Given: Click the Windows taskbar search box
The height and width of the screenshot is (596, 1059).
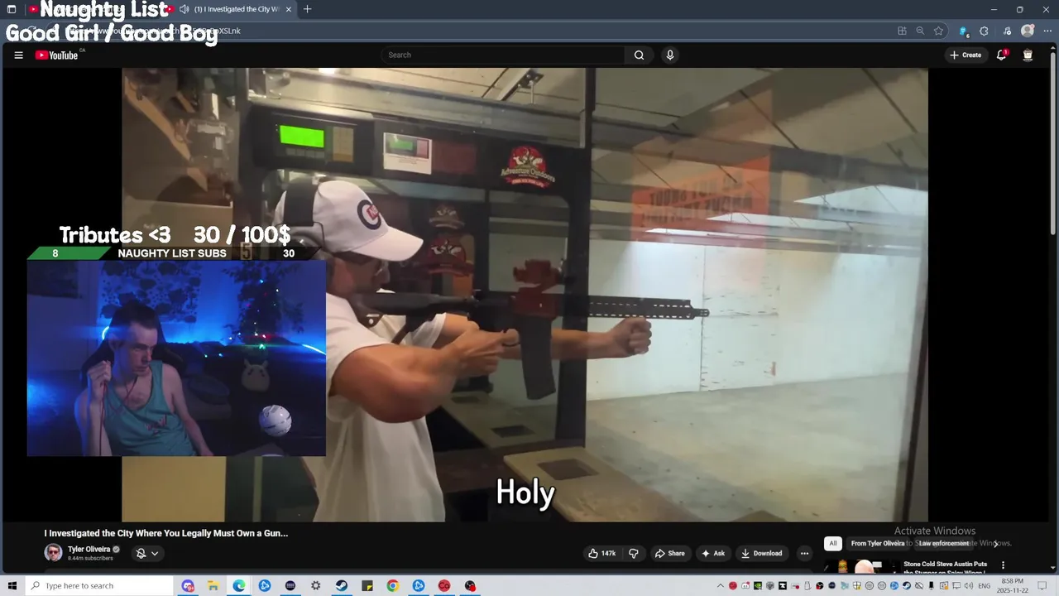Looking at the screenshot, I should pos(99,586).
